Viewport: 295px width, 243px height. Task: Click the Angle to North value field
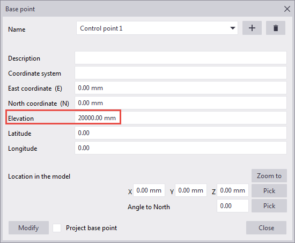click(233, 206)
